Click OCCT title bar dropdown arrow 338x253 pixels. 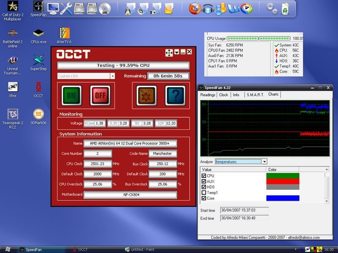pos(177,52)
